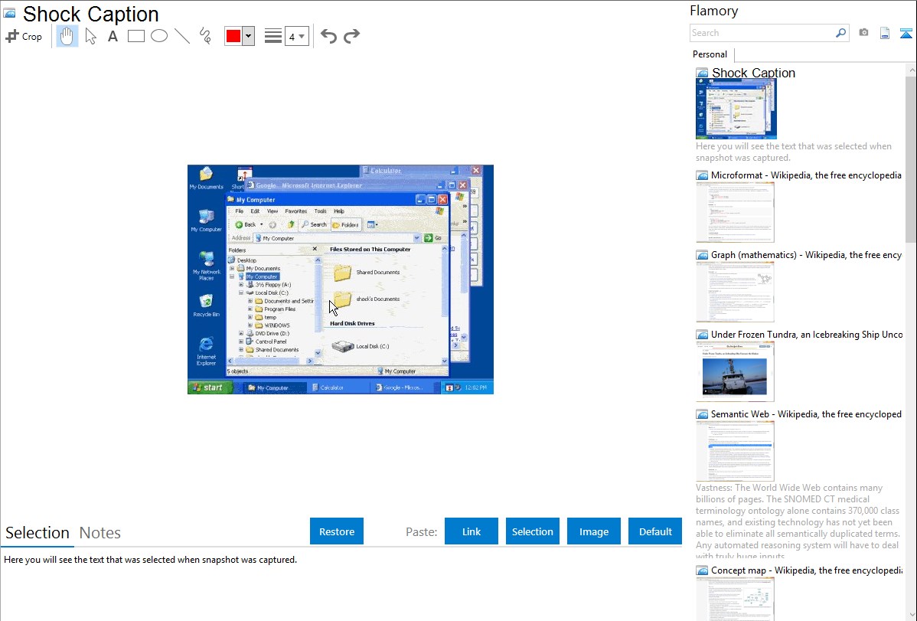Select the Crop tool
The width and height of the screenshot is (917, 621).
pos(24,36)
